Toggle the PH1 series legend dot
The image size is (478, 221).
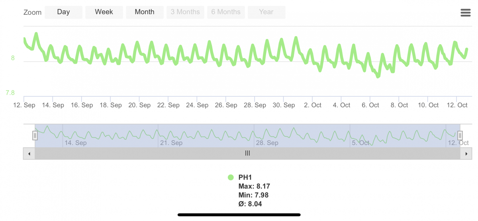click(231, 178)
